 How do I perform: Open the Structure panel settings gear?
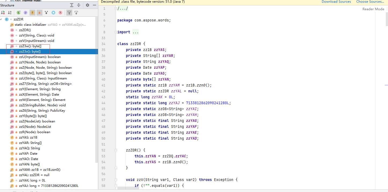(87, 5)
